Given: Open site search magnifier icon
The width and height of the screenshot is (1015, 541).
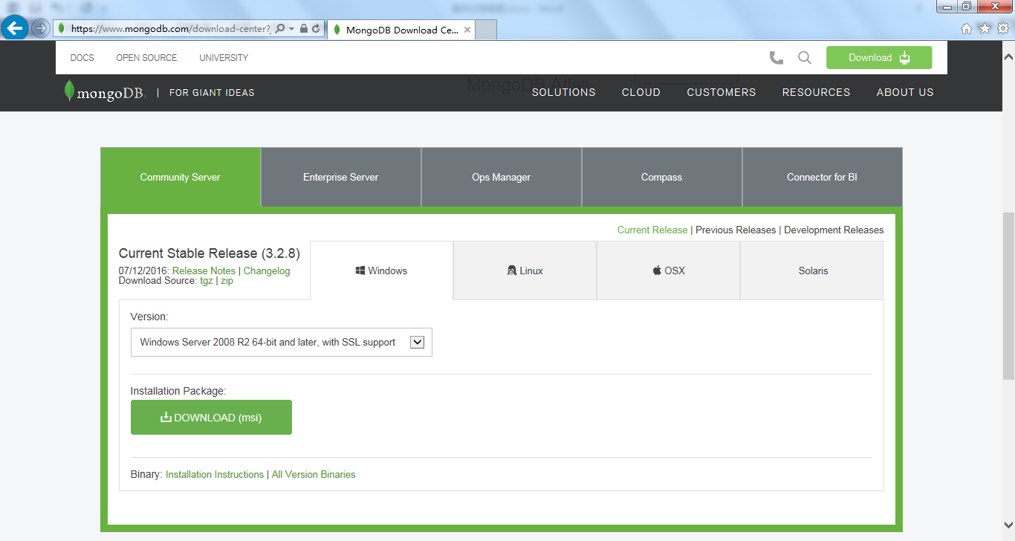Looking at the screenshot, I should click(805, 58).
